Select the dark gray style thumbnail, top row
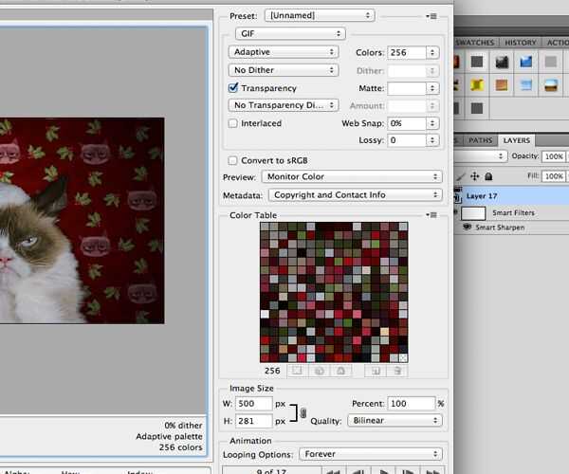 [477, 62]
